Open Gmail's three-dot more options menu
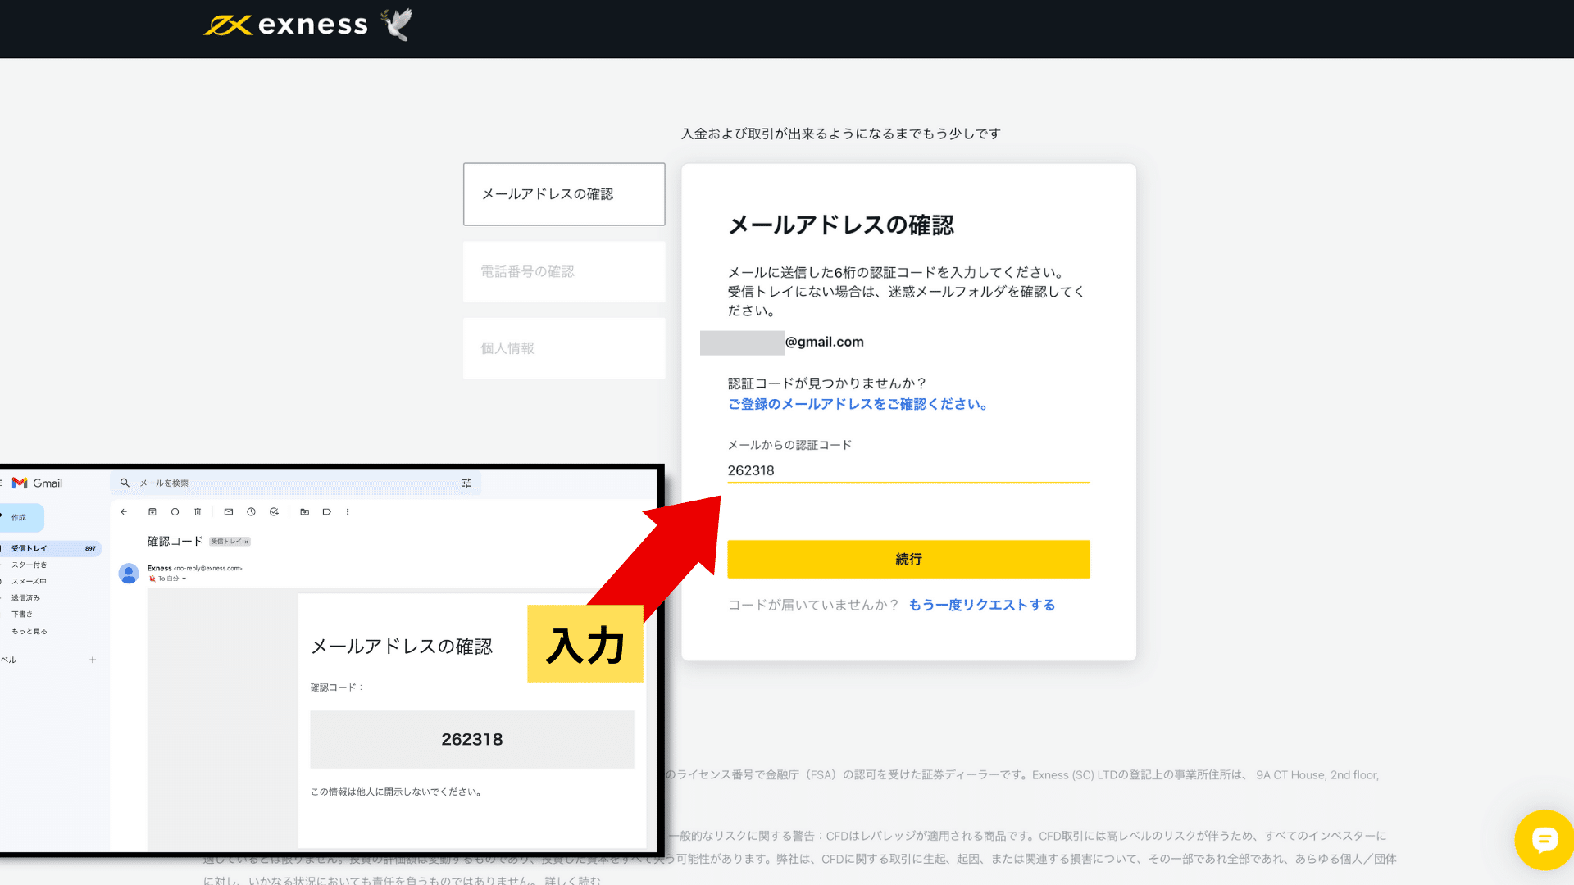 coord(348,512)
